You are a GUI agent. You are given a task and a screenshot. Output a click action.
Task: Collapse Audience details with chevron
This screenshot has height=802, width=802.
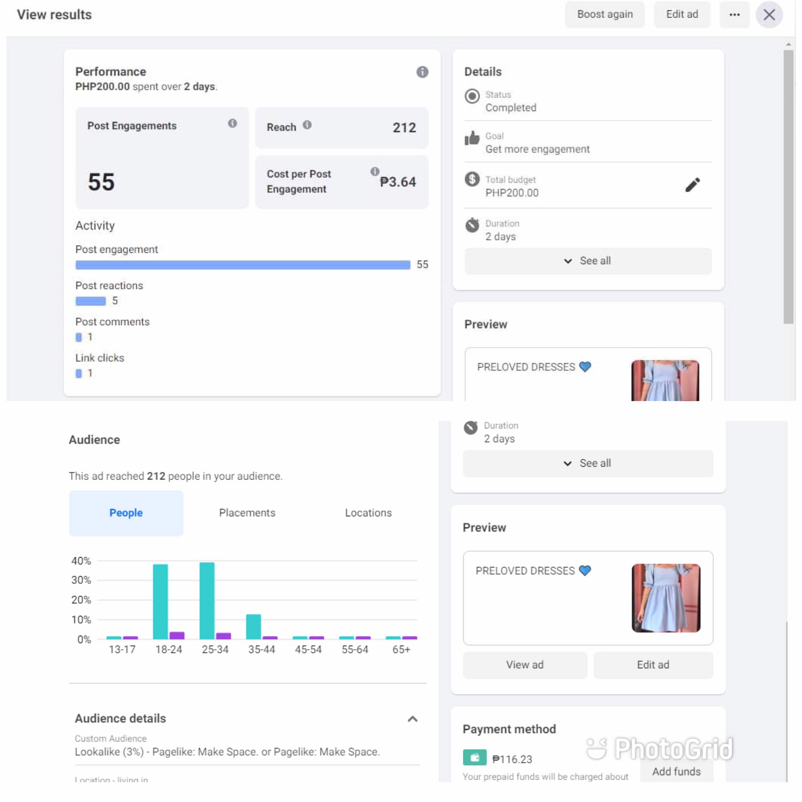pos(412,719)
